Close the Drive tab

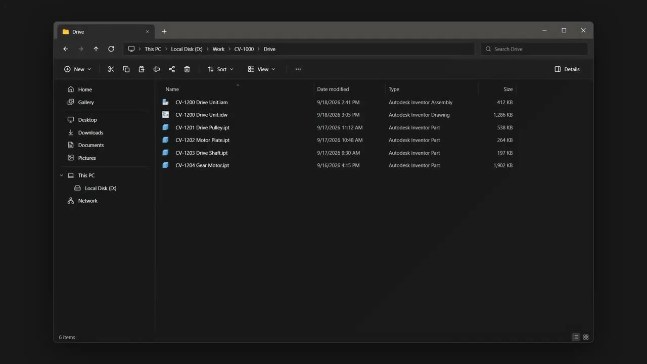pyautogui.click(x=148, y=32)
